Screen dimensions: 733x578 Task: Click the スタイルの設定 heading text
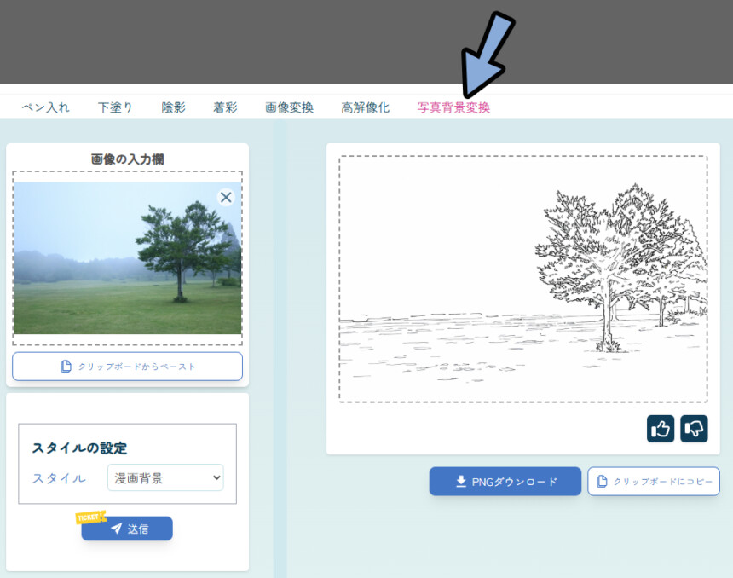[79, 448]
